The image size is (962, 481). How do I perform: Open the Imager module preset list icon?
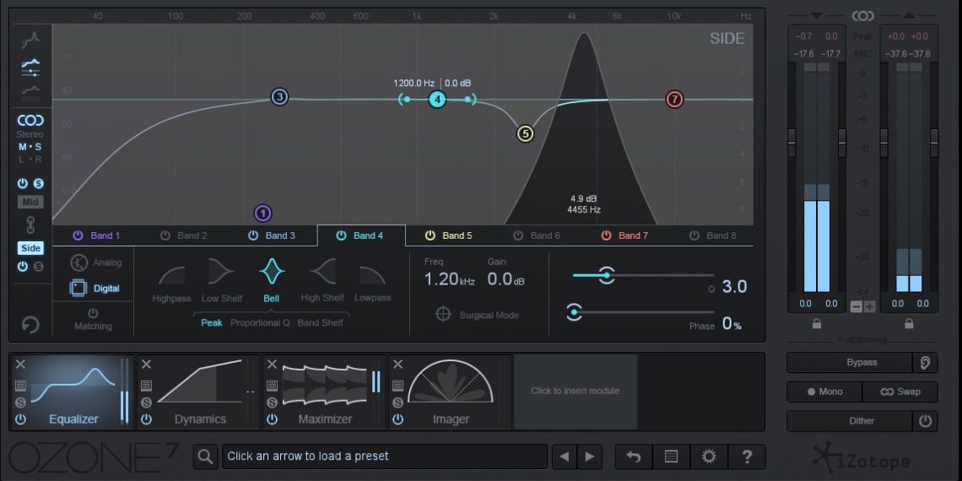397,386
